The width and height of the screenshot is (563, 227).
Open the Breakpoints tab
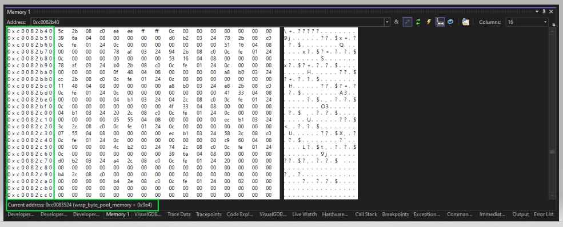click(396, 214)
